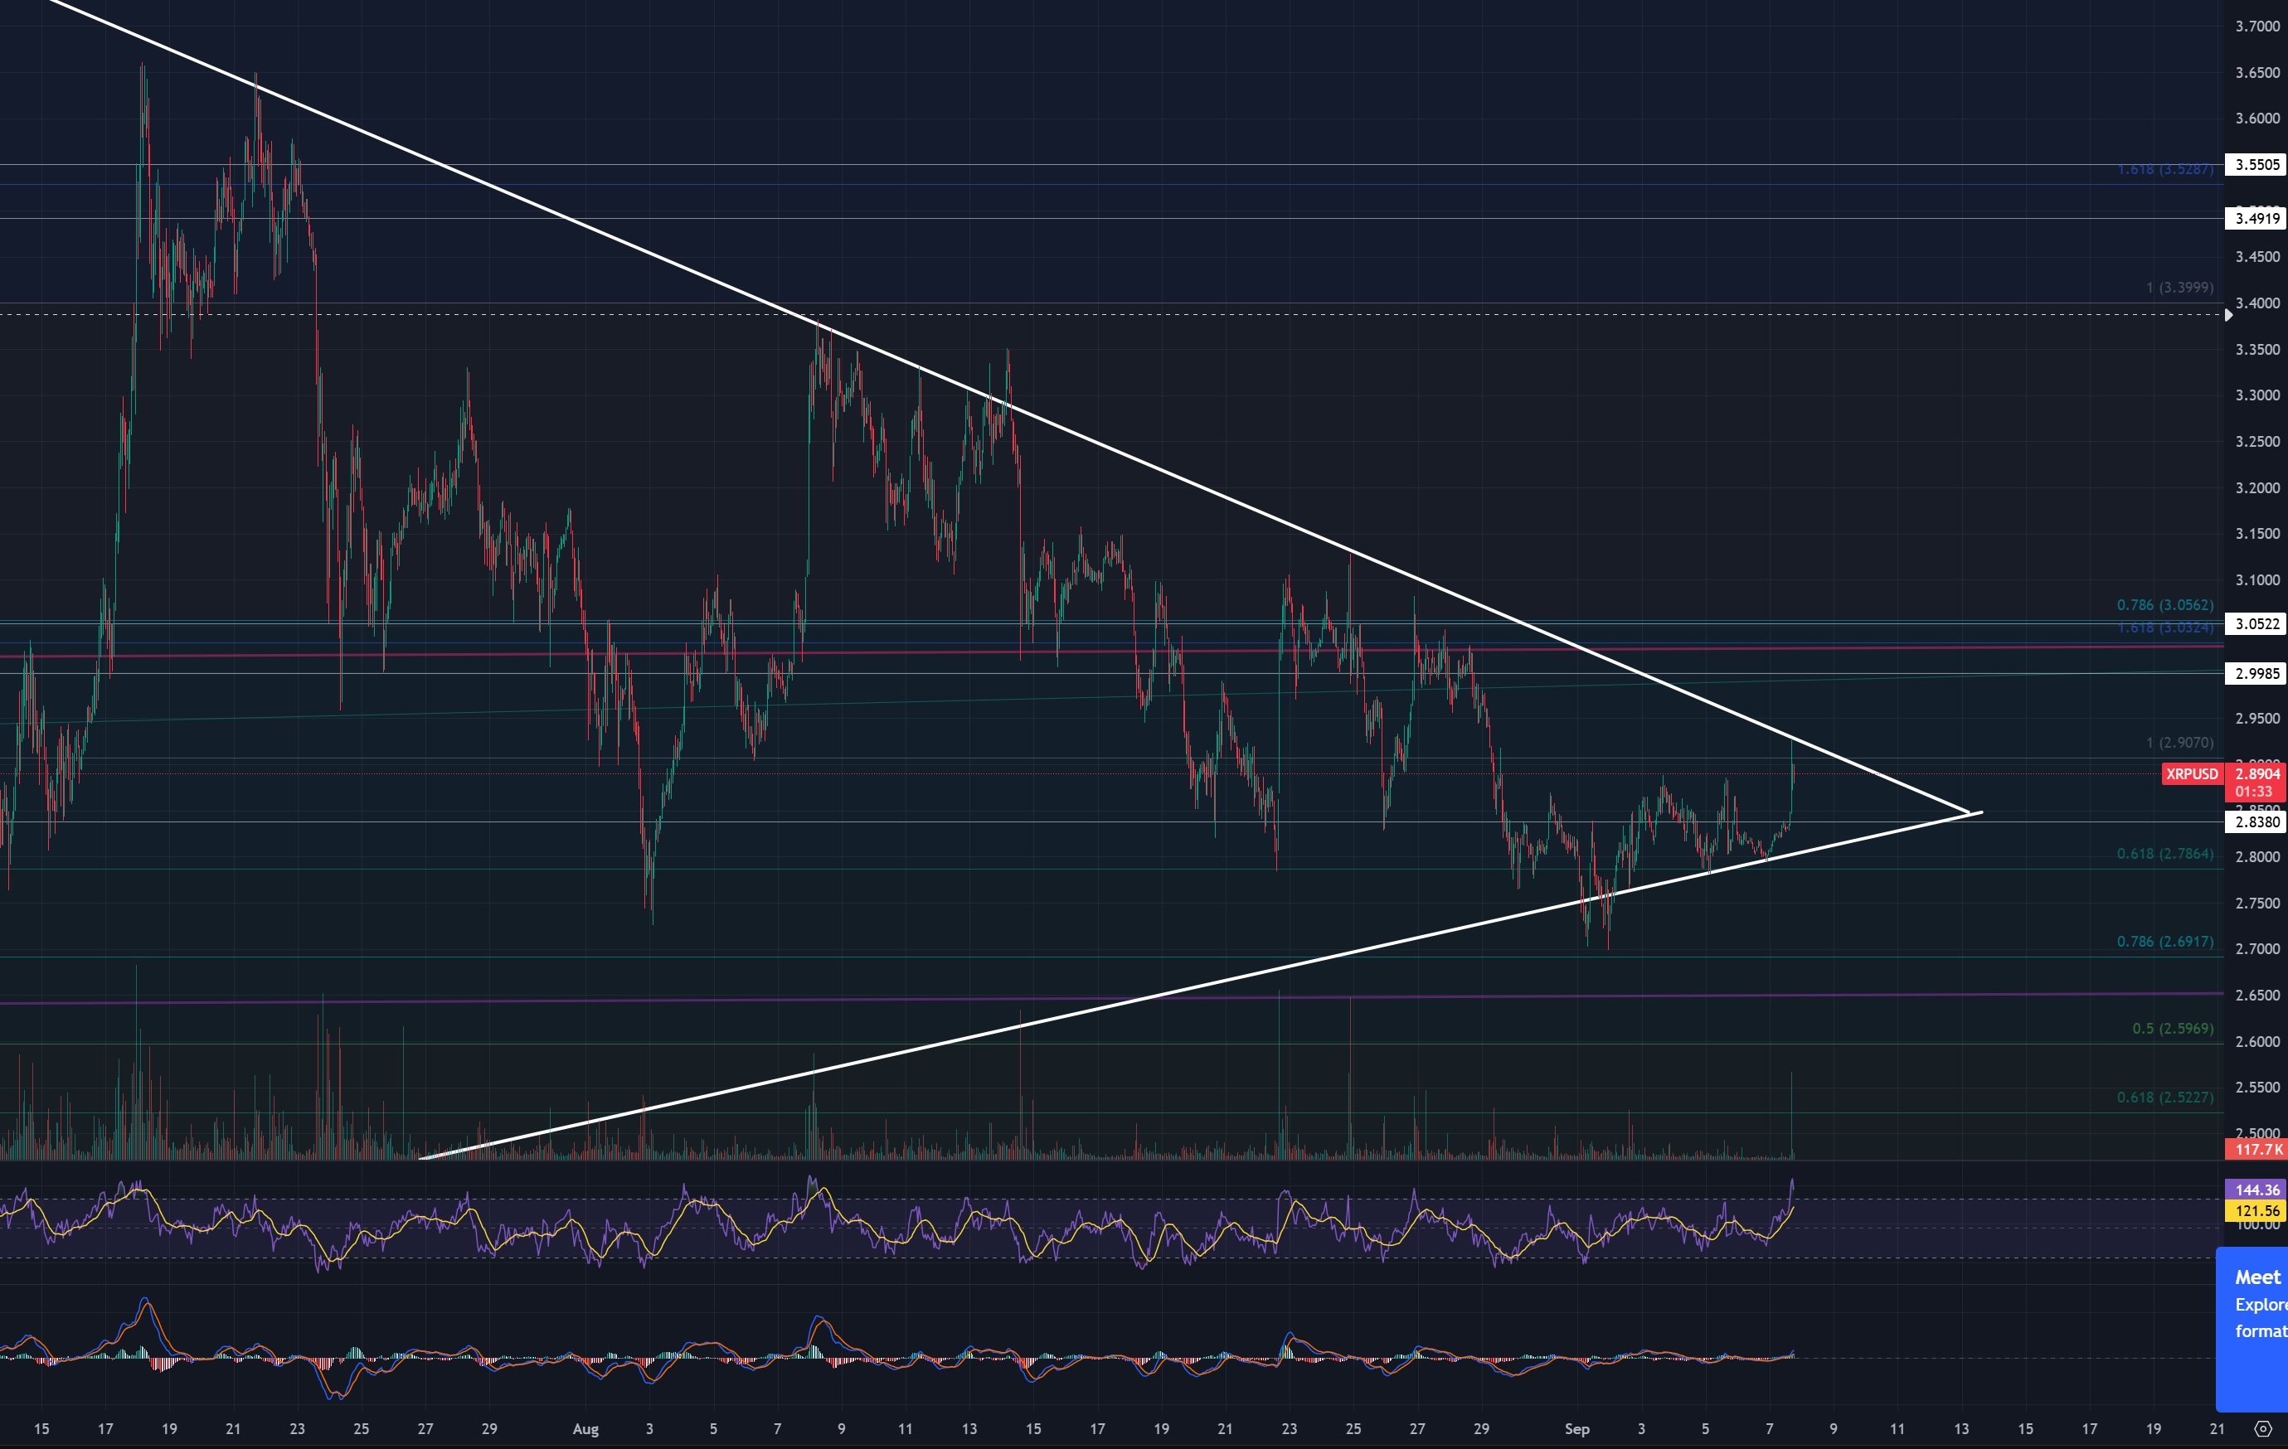The height and width of the screenshot is (1449, 2288).
Task: Select the 2.9985 price label
Action: point(2255,673)
